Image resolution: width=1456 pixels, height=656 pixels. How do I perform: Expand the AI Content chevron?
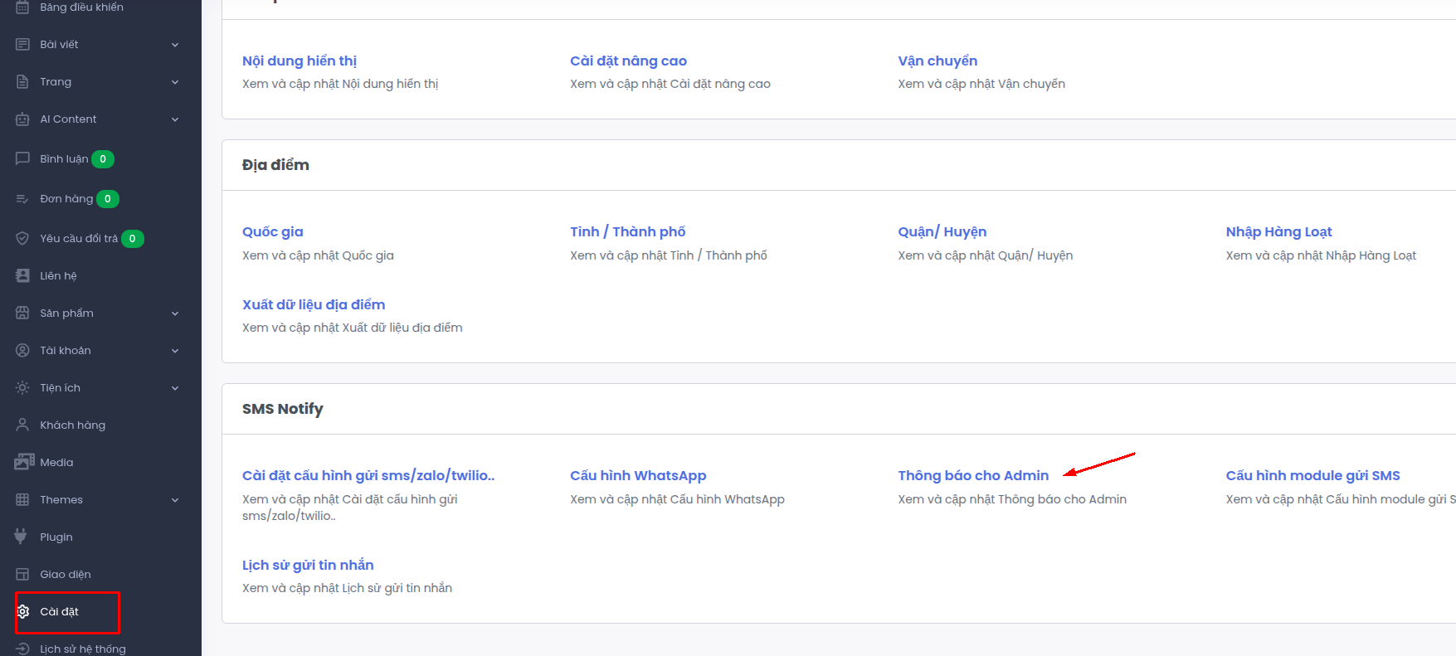(175, 119)
